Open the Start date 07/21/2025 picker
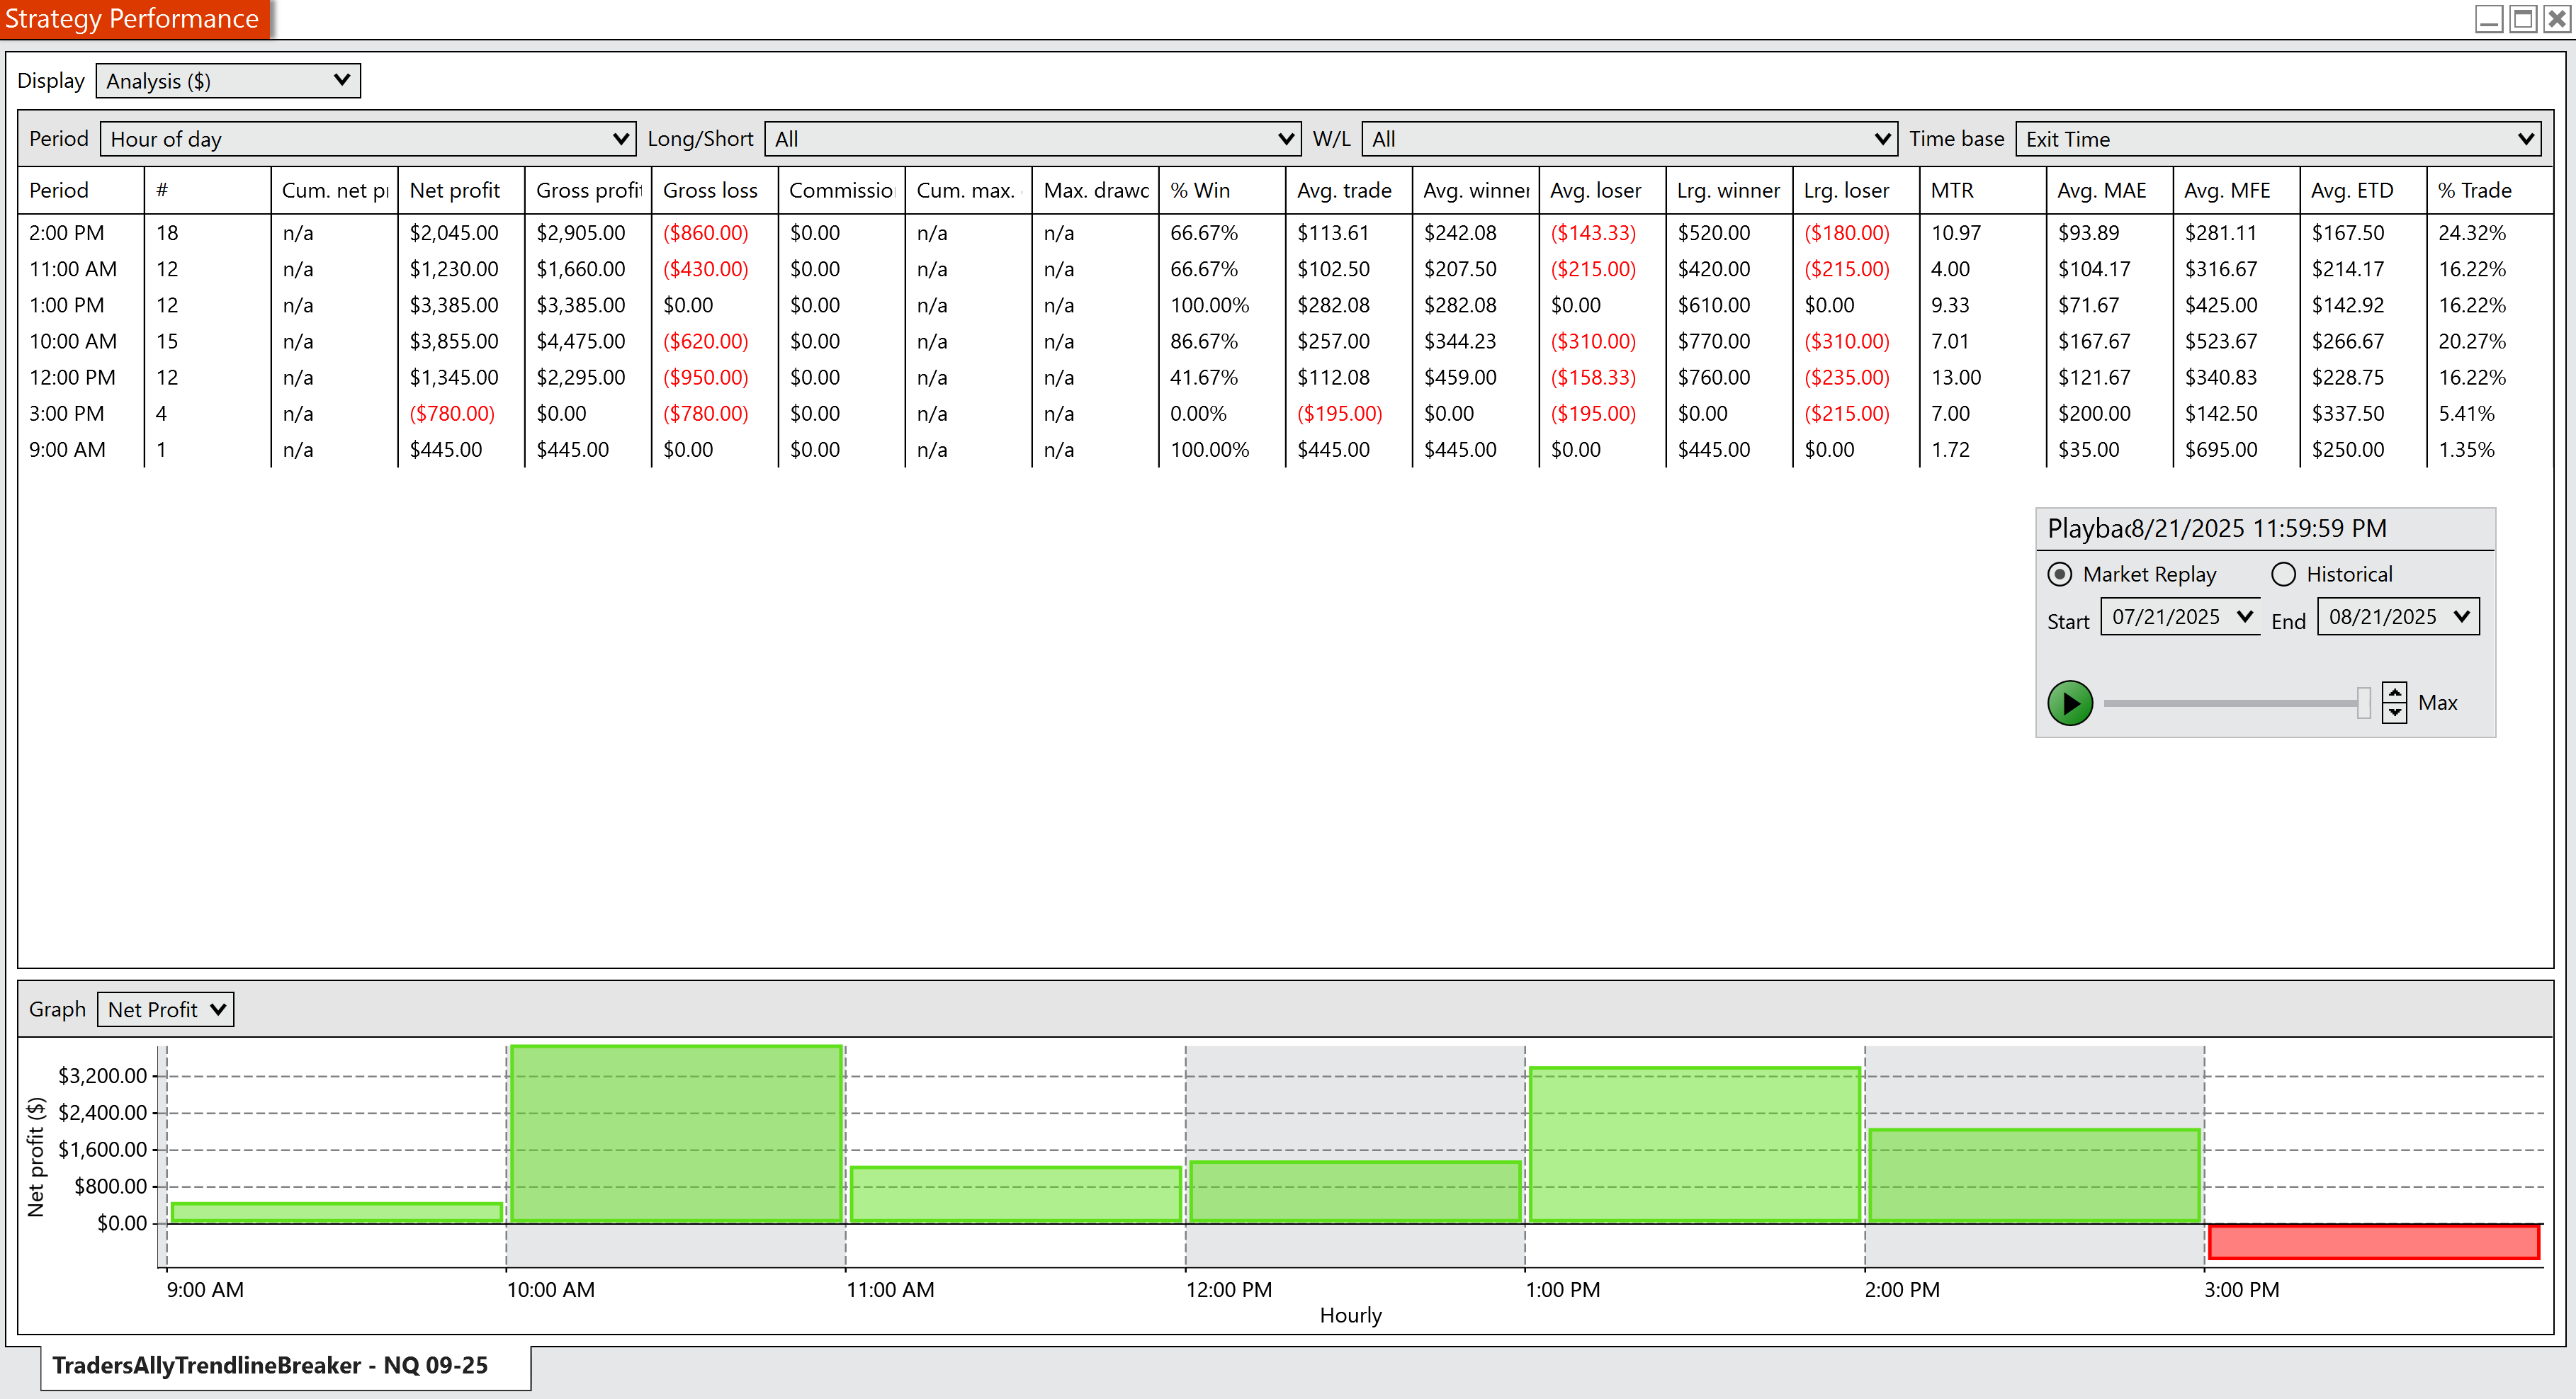 (x=2180, y=617)
